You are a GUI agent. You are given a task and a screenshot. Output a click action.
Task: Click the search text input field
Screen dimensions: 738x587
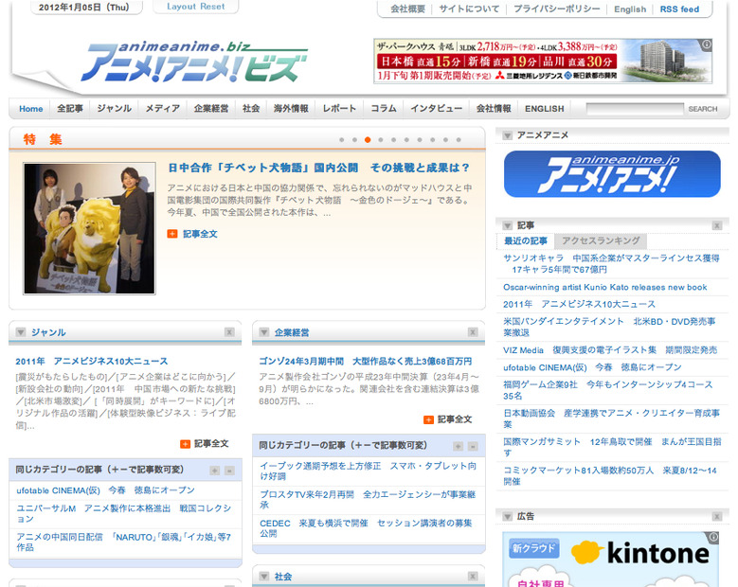coord(634,109)
